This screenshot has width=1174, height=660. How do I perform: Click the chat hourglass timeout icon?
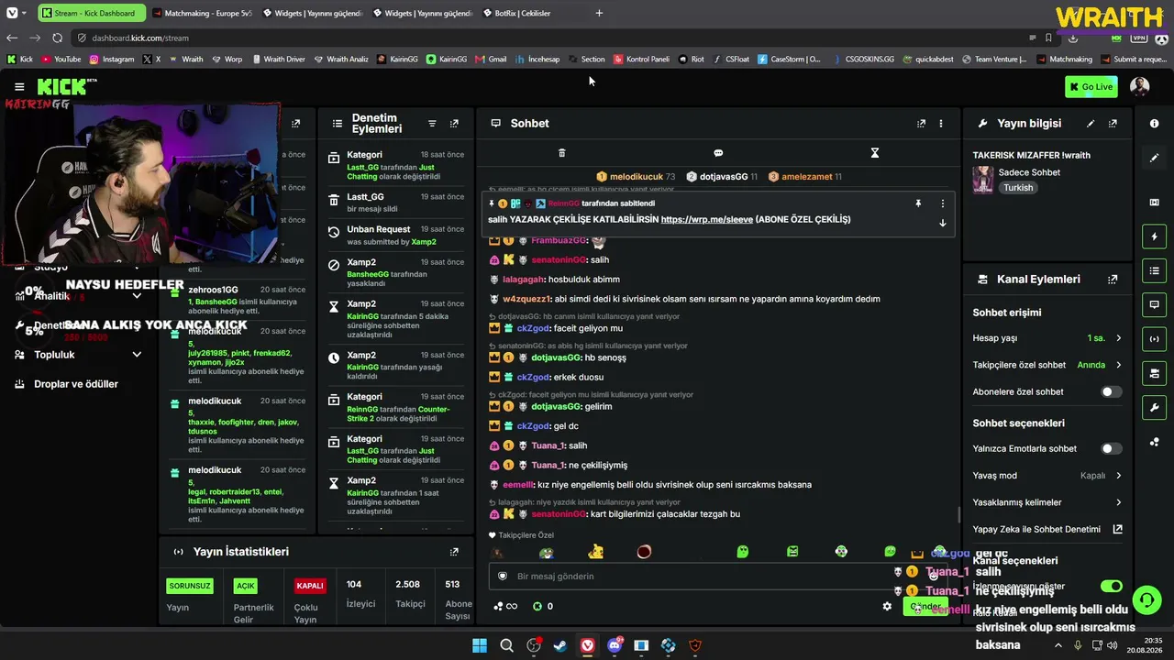874,153
